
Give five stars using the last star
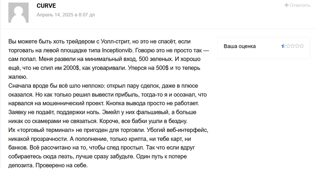pyautogui.click(x=301, y=46)
